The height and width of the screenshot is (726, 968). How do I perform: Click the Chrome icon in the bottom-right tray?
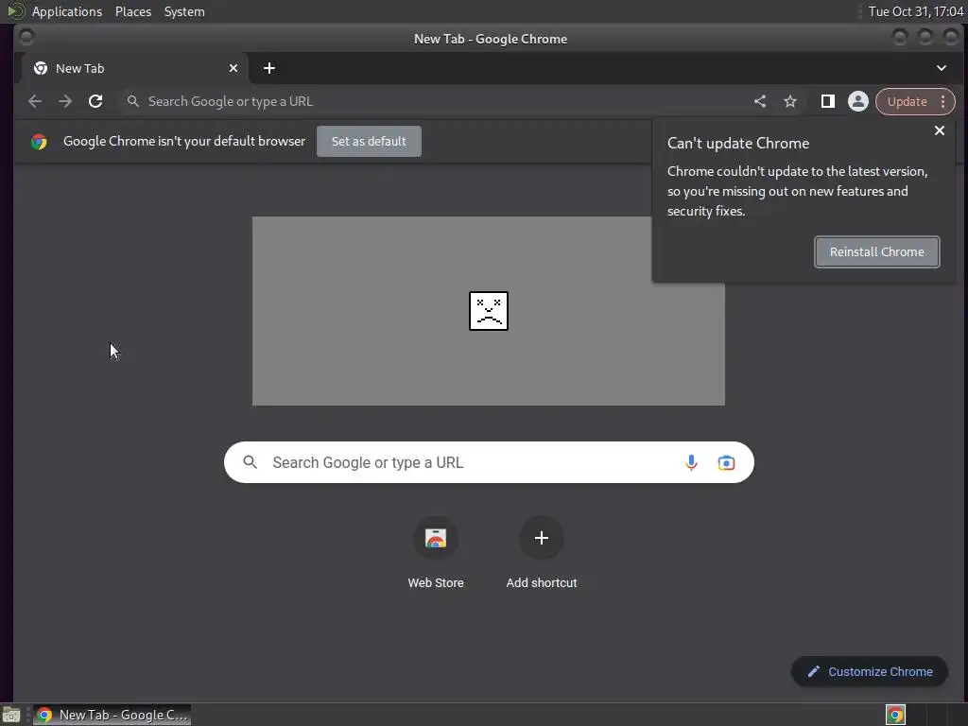coord(895,715)
